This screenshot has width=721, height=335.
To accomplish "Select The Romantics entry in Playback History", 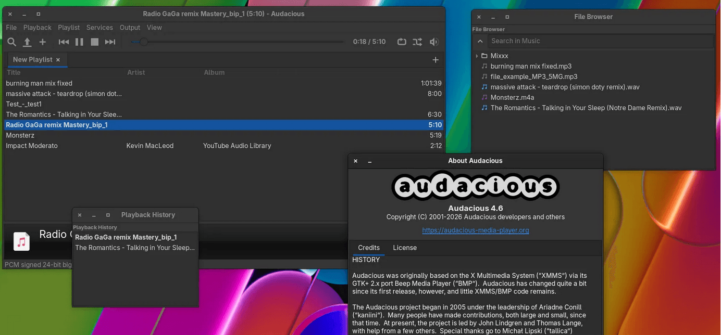I will tap(135, 248).
